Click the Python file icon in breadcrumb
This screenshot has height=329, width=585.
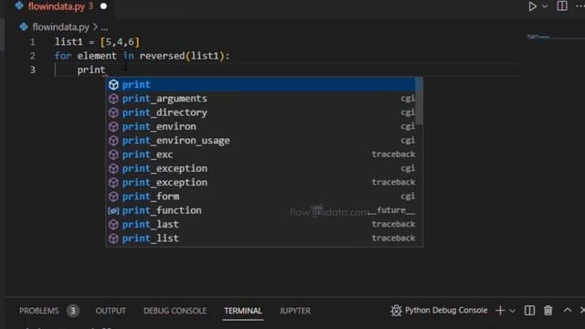coord(24,27)
